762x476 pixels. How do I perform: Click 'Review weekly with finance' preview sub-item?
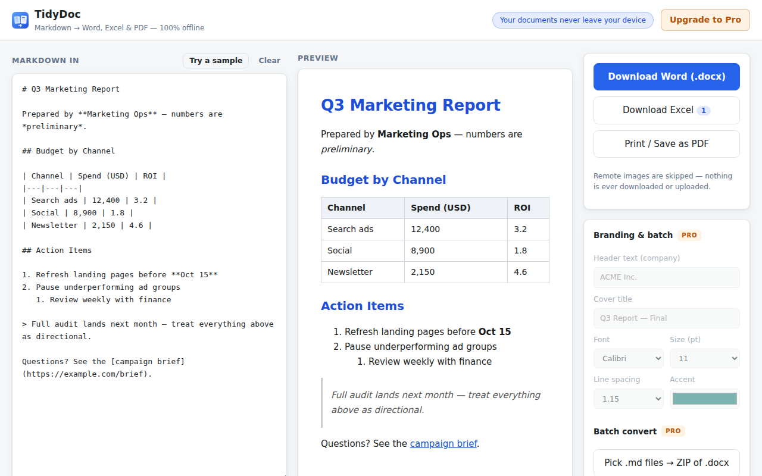click(x=430, y=362)
